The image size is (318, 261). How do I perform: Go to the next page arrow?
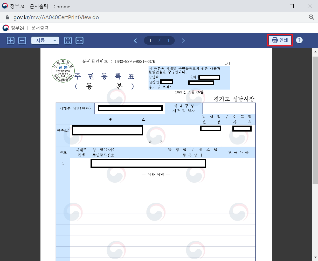[x=183, y=40]
